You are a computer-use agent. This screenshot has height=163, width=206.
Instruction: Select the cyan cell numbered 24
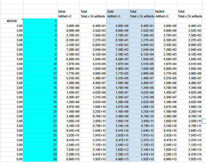tap(40, 131)
